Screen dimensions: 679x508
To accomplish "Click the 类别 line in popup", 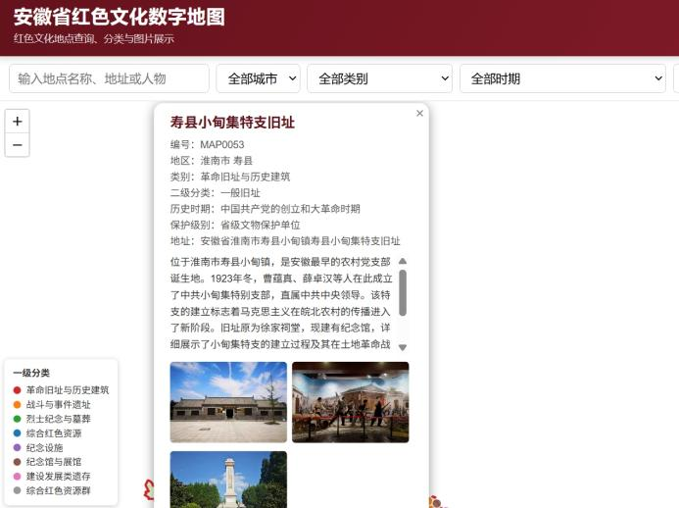I will (230, 177).
